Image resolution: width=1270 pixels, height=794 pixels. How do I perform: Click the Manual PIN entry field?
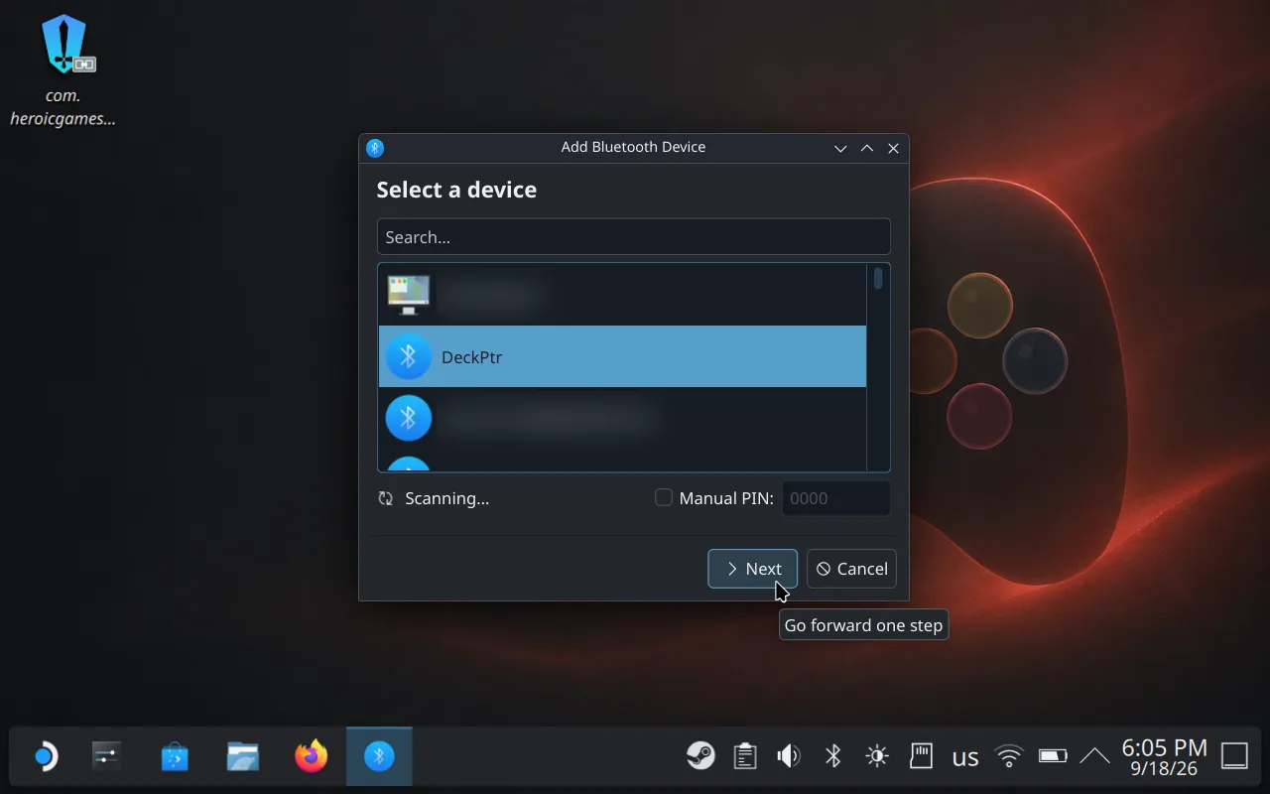(836, 498)
